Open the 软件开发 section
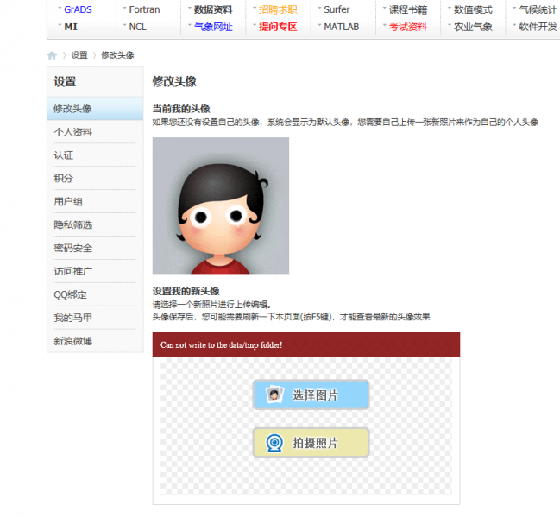Screen dimensions: 560x518 [x=538, y=27]
